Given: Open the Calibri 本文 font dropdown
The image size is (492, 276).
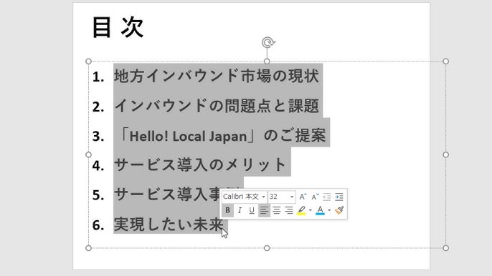Looking at the screenshot, I should [263, 197].
